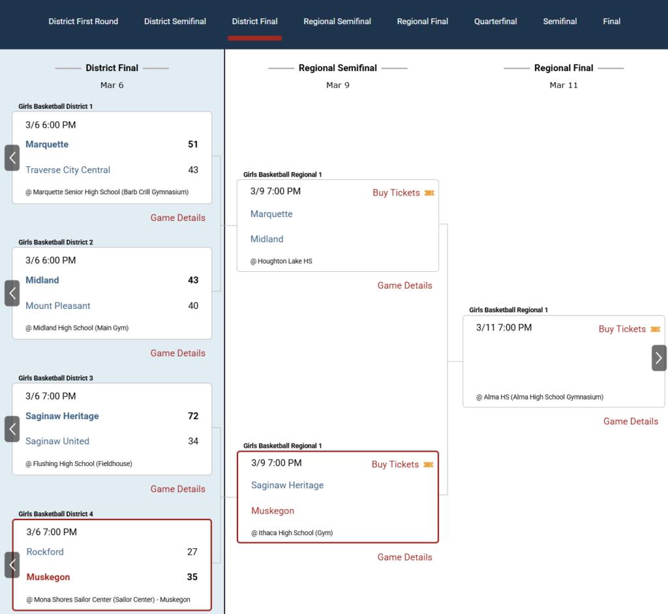Click left arrow beside Marquette district game
Image resolution: width=668 pixels, height=614 pixels.
point(12,158)
